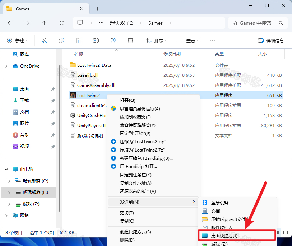This screenshot has height=246, width=292.
Task: Choose 创建快捷方式(S)
Action: 153,232
